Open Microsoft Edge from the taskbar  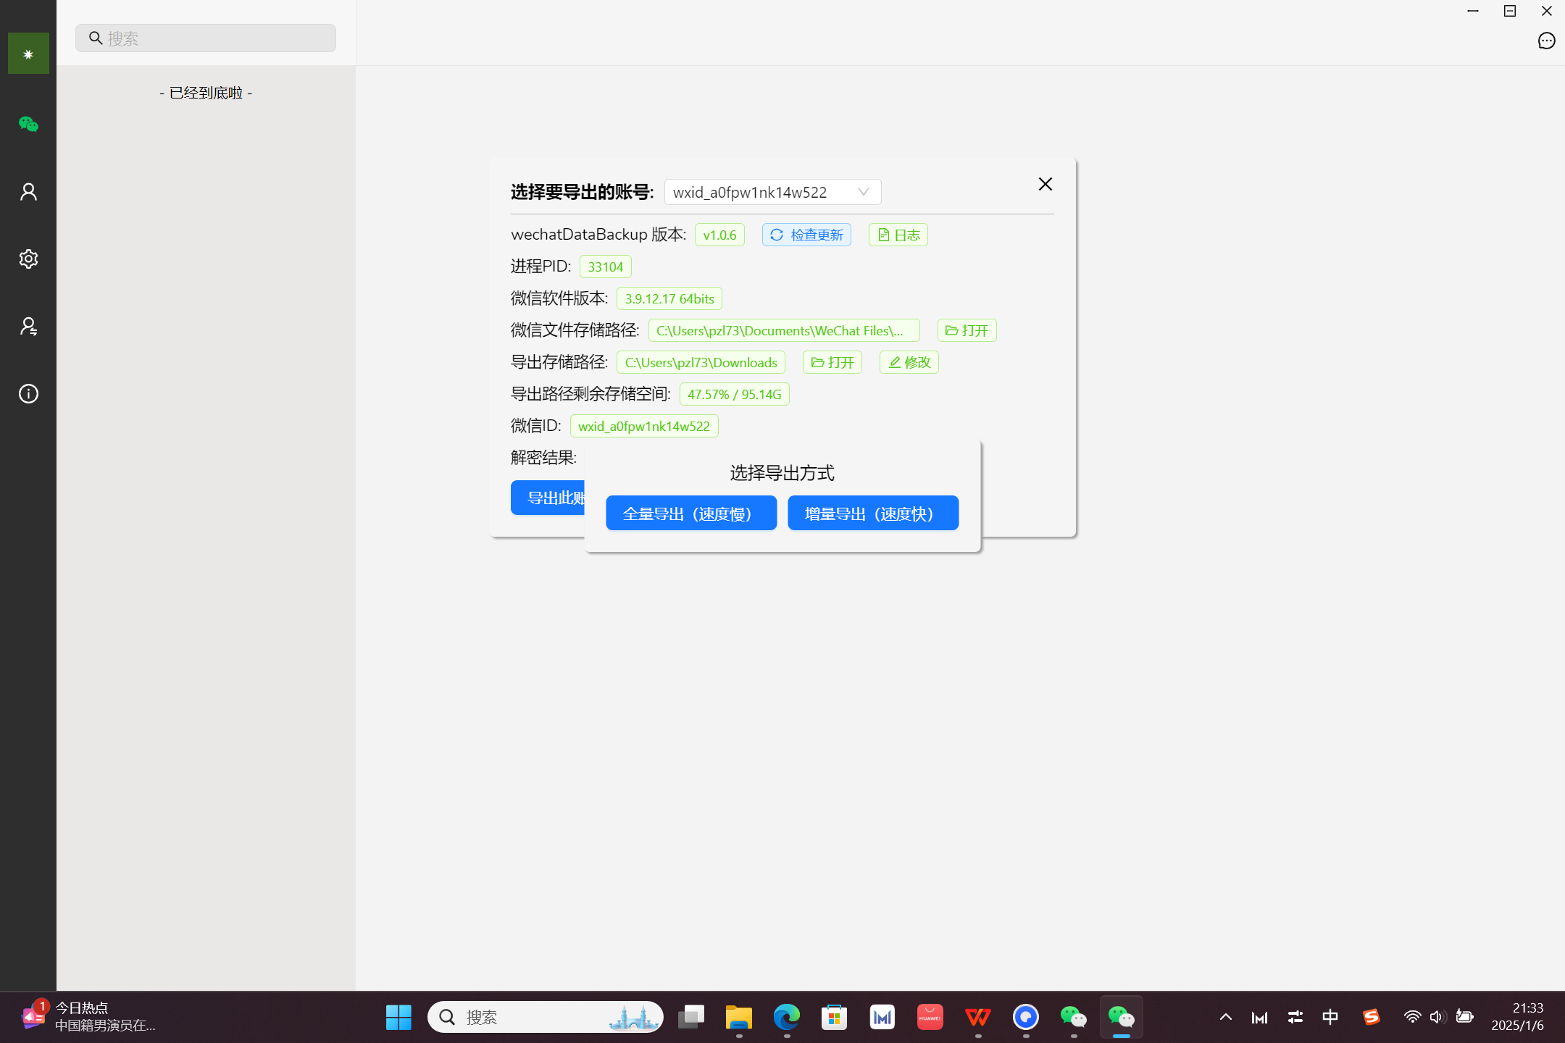point(786,1017)
